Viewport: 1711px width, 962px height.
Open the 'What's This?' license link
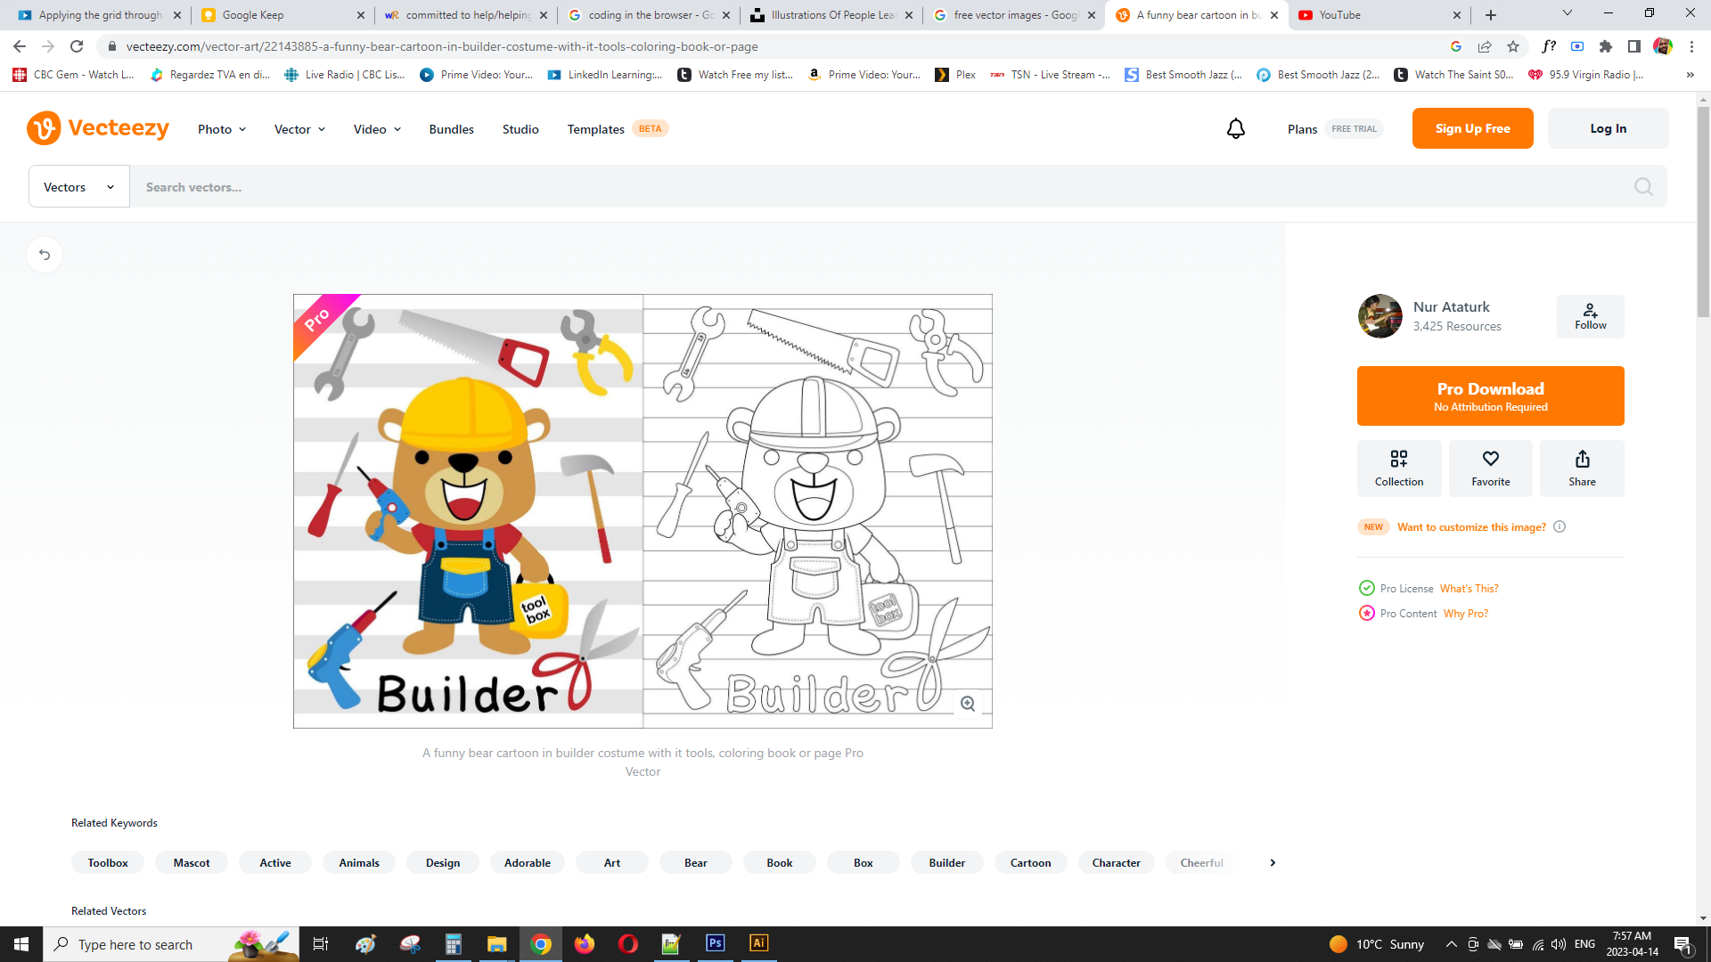coord(1469,589)
